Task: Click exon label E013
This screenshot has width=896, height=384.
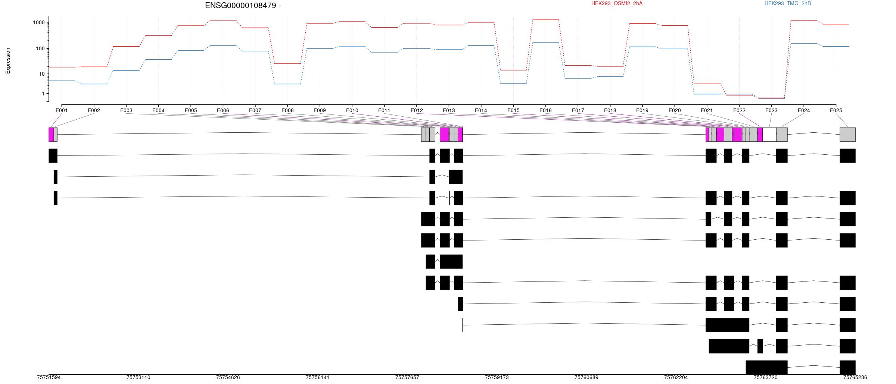Action: (x=449, y=110)
